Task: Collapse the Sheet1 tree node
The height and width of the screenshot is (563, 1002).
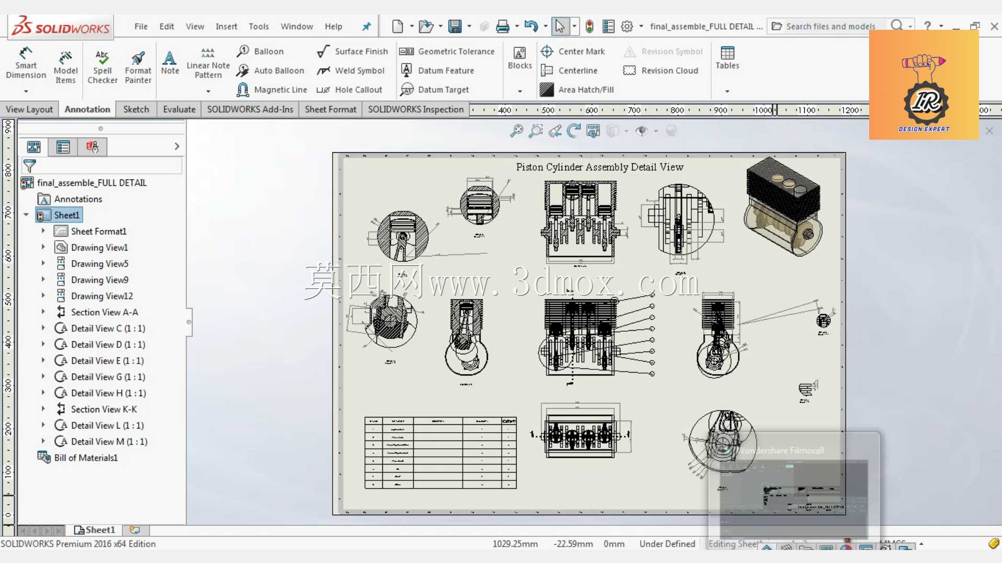Action: point(26,215)
